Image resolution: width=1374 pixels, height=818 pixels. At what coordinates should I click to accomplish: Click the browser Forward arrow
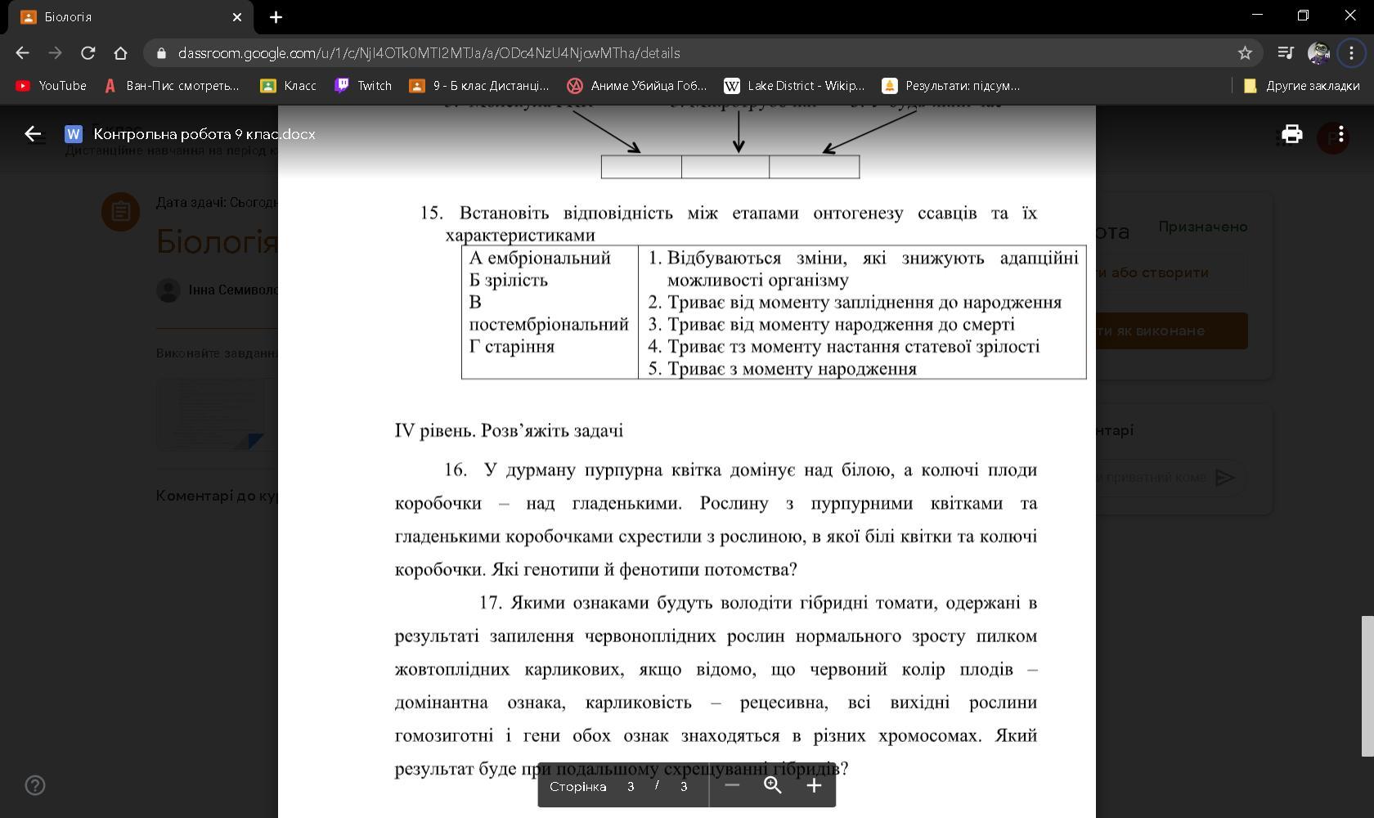tap(55, 53)
